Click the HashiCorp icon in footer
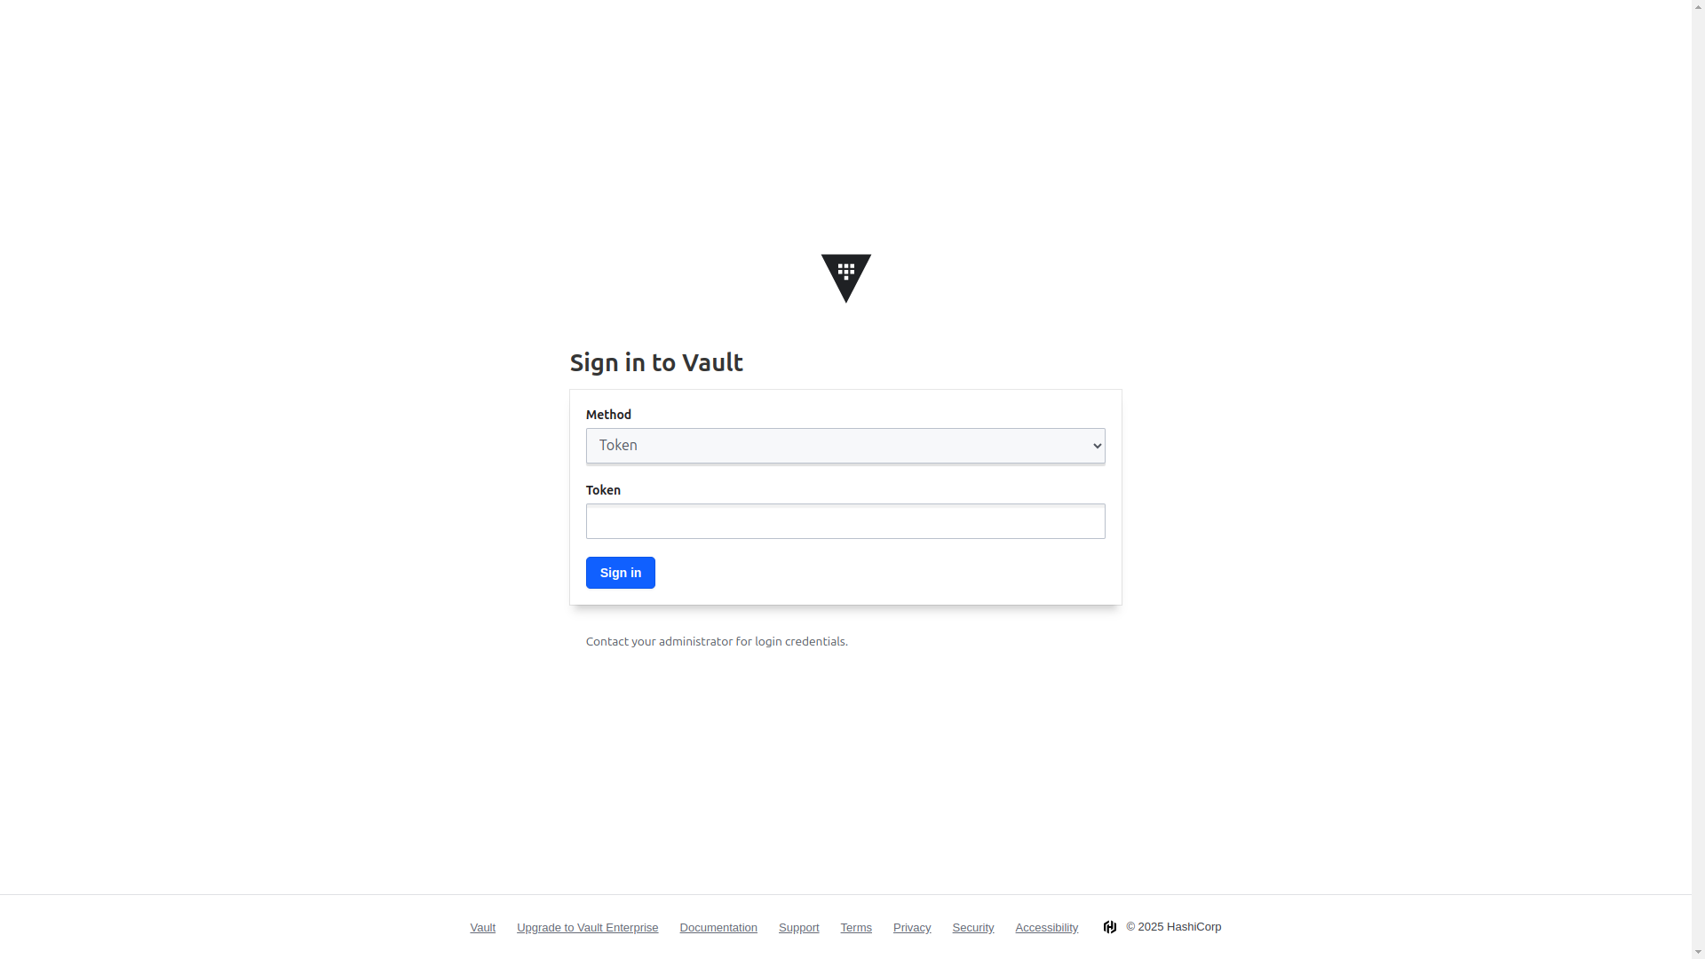 [1110, 926]
